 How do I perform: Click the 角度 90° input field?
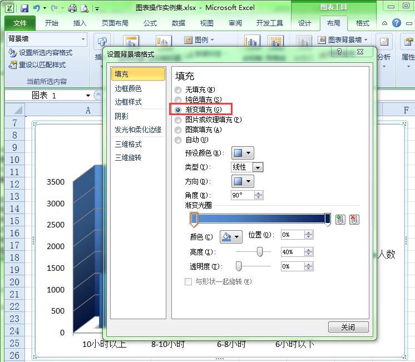(243, 195)
